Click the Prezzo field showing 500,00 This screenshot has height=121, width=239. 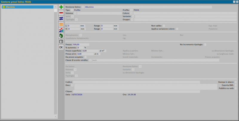81,45
